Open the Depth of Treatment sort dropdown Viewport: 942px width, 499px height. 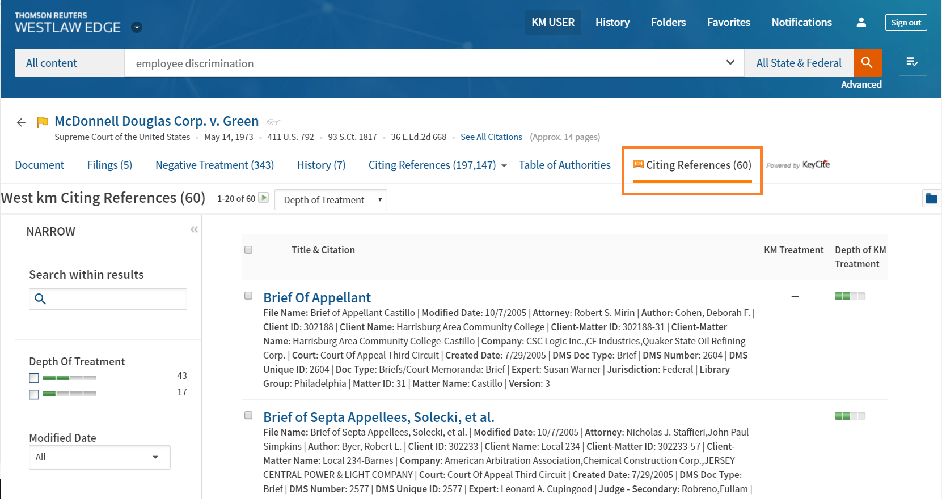331,200
